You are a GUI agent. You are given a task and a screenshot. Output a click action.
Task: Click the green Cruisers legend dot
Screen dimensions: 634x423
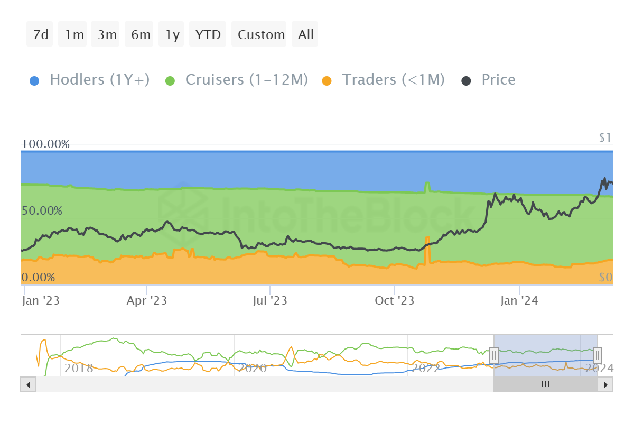170,81
